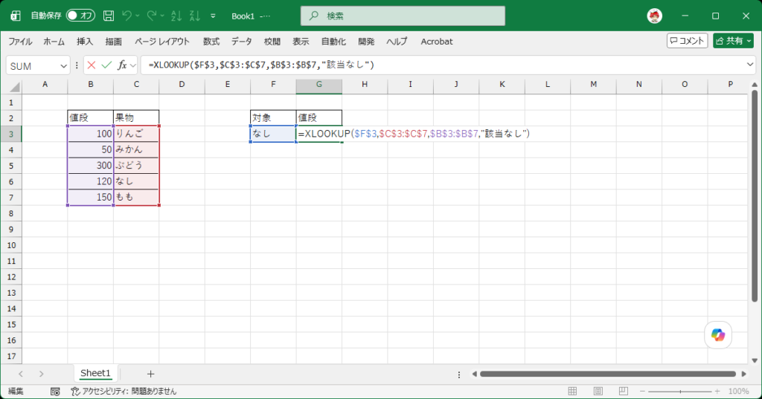This screenshot has height=399, width=762.
Task: Open the Acrobat ribbon tab
Action: pos(436,42)
